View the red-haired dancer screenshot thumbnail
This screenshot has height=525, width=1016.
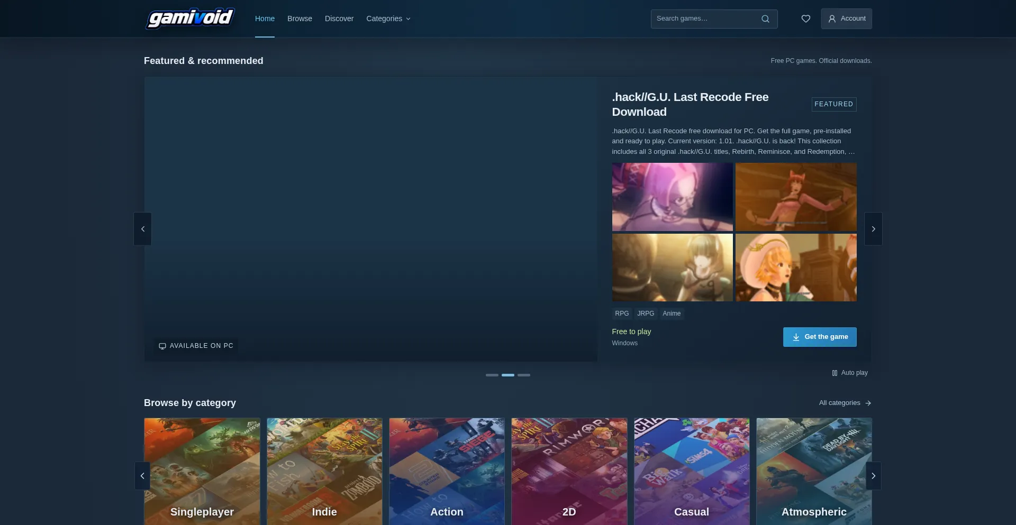(x=796, y=197)
